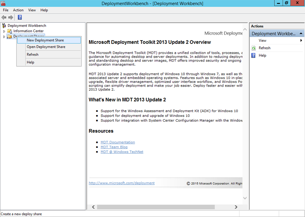This screenshot has height=217, width=305.
Task: Visit the microsoft.com/deployment link
Action: point(122,183)
